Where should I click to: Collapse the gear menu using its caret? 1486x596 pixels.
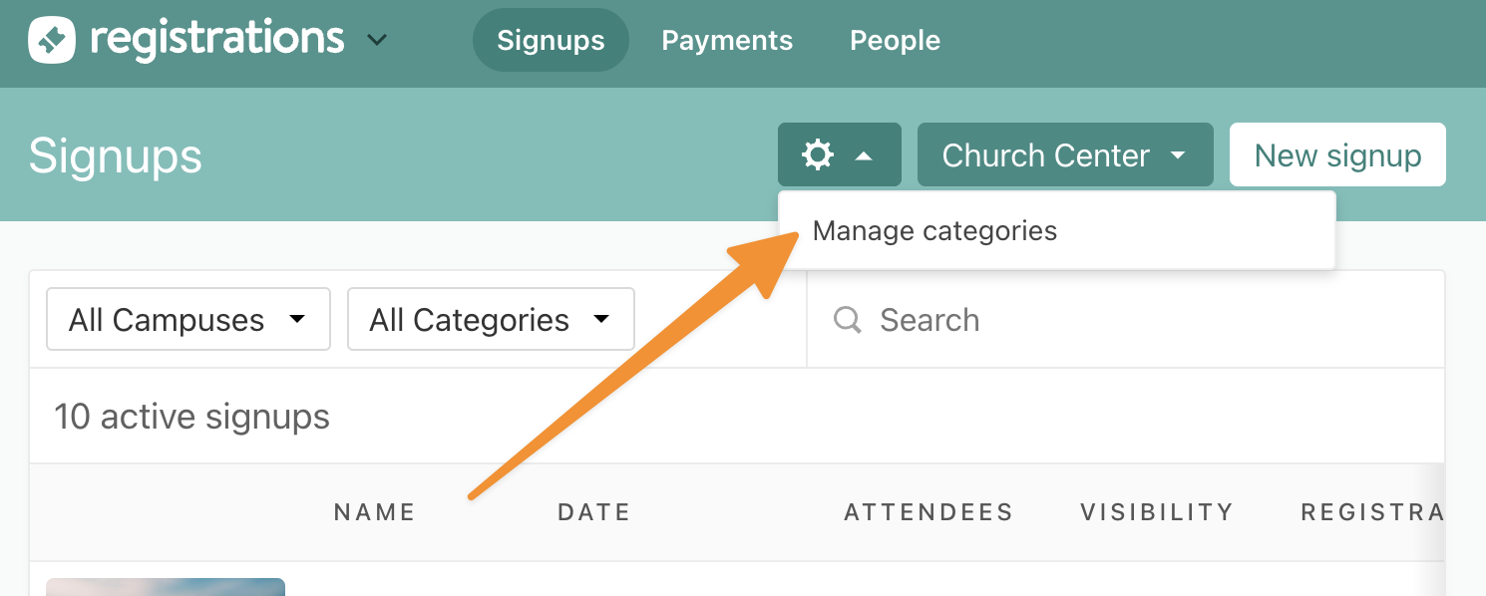pos(865,155)
